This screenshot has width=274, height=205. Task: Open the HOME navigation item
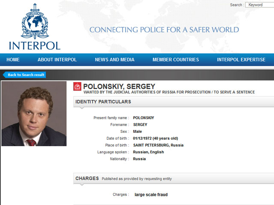point(13,60)
